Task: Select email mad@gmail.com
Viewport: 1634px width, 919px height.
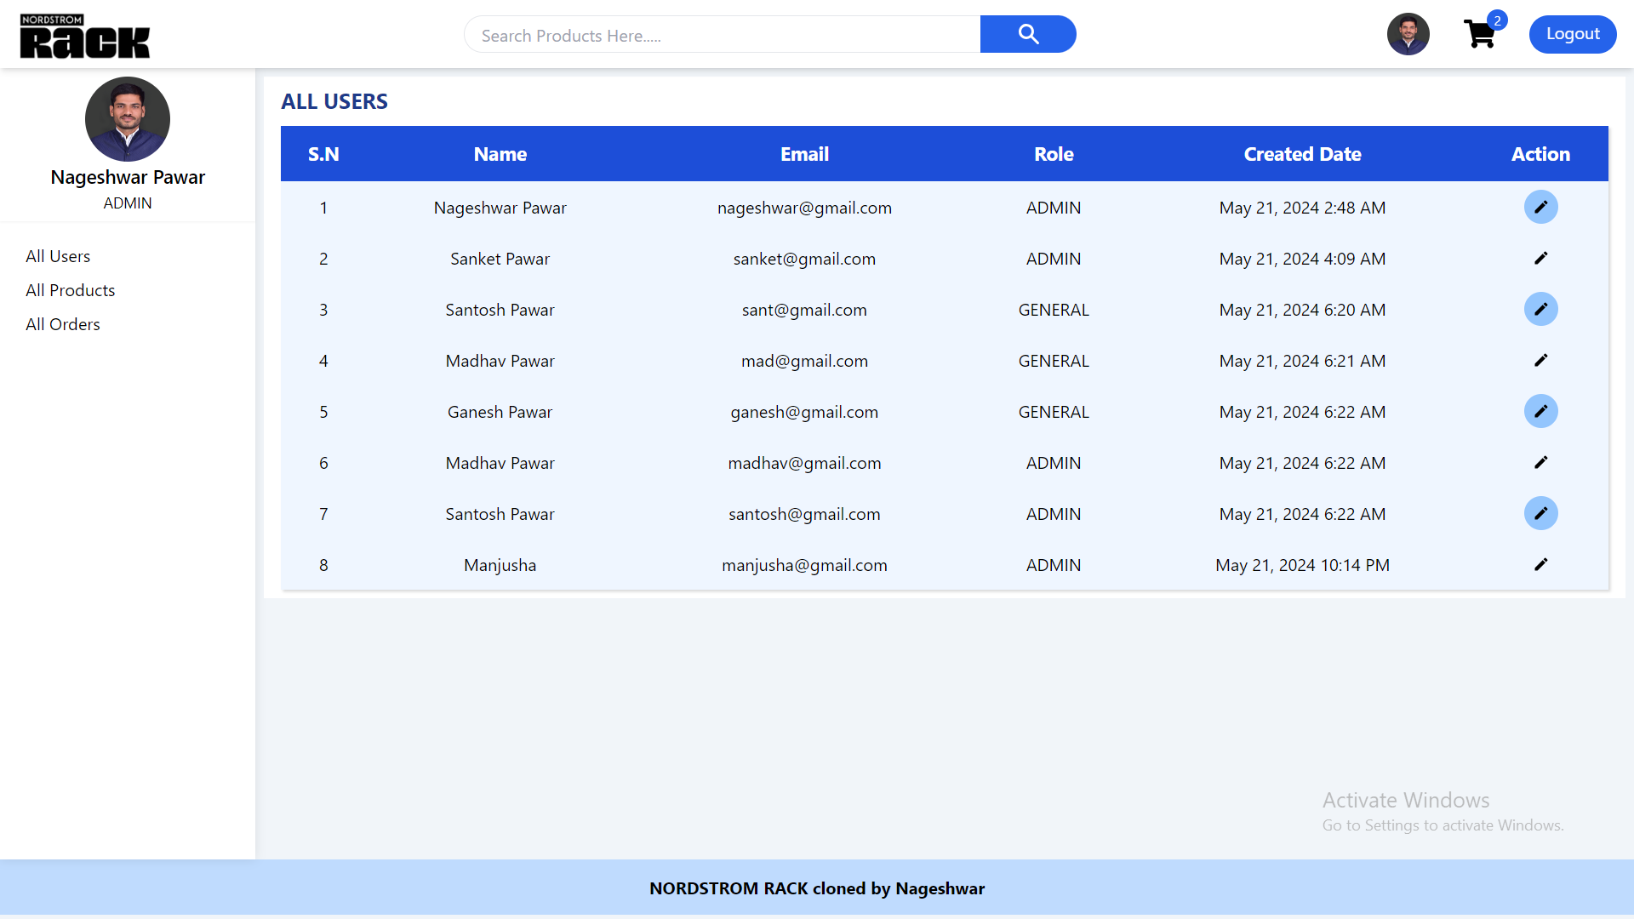Action: [x=804, y=361]
